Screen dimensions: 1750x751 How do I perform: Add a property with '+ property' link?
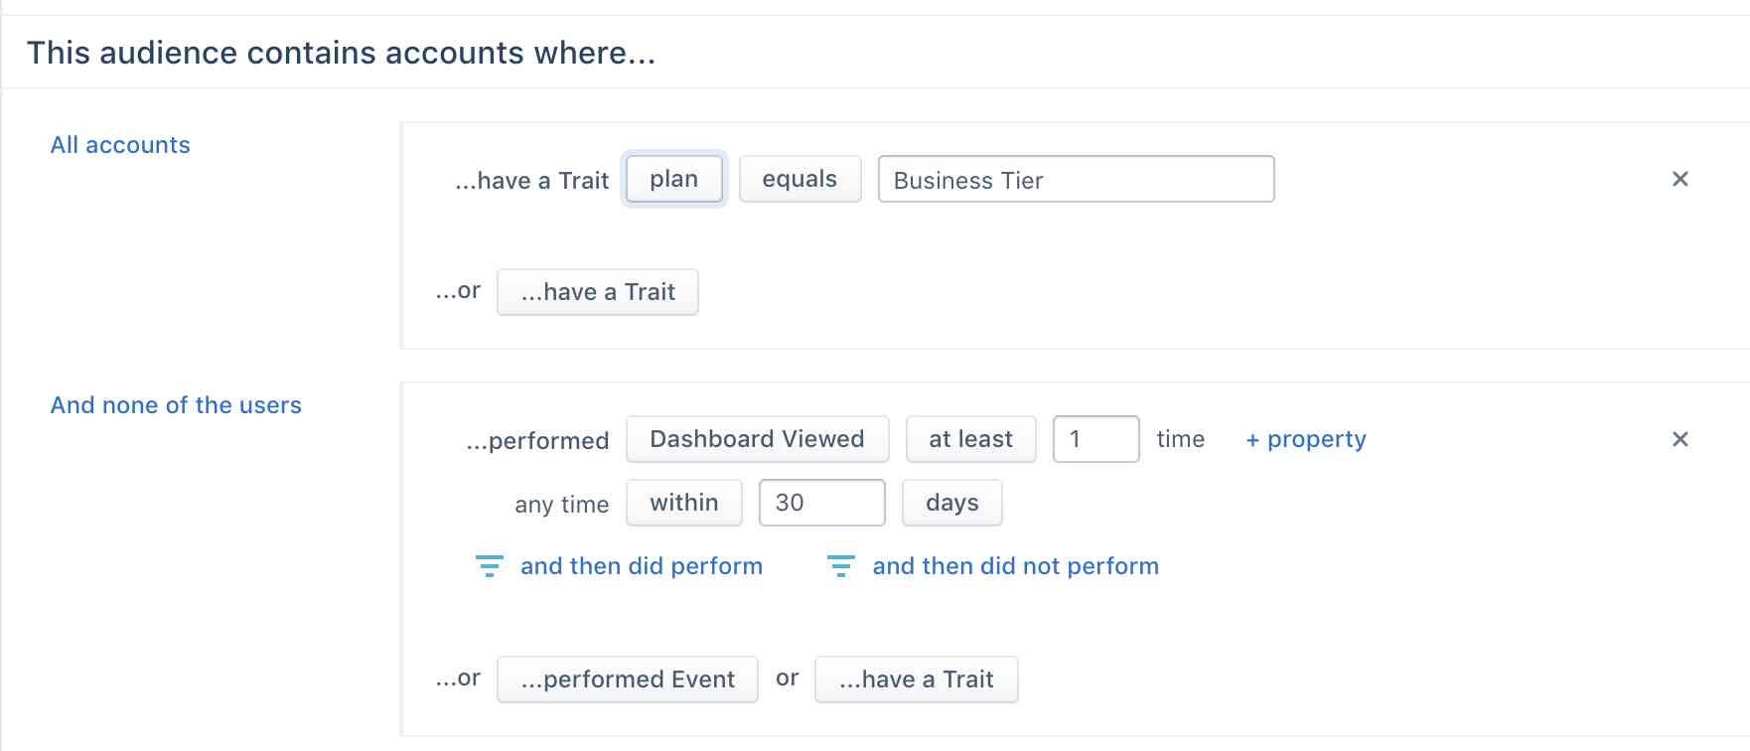click(1305, 438)
